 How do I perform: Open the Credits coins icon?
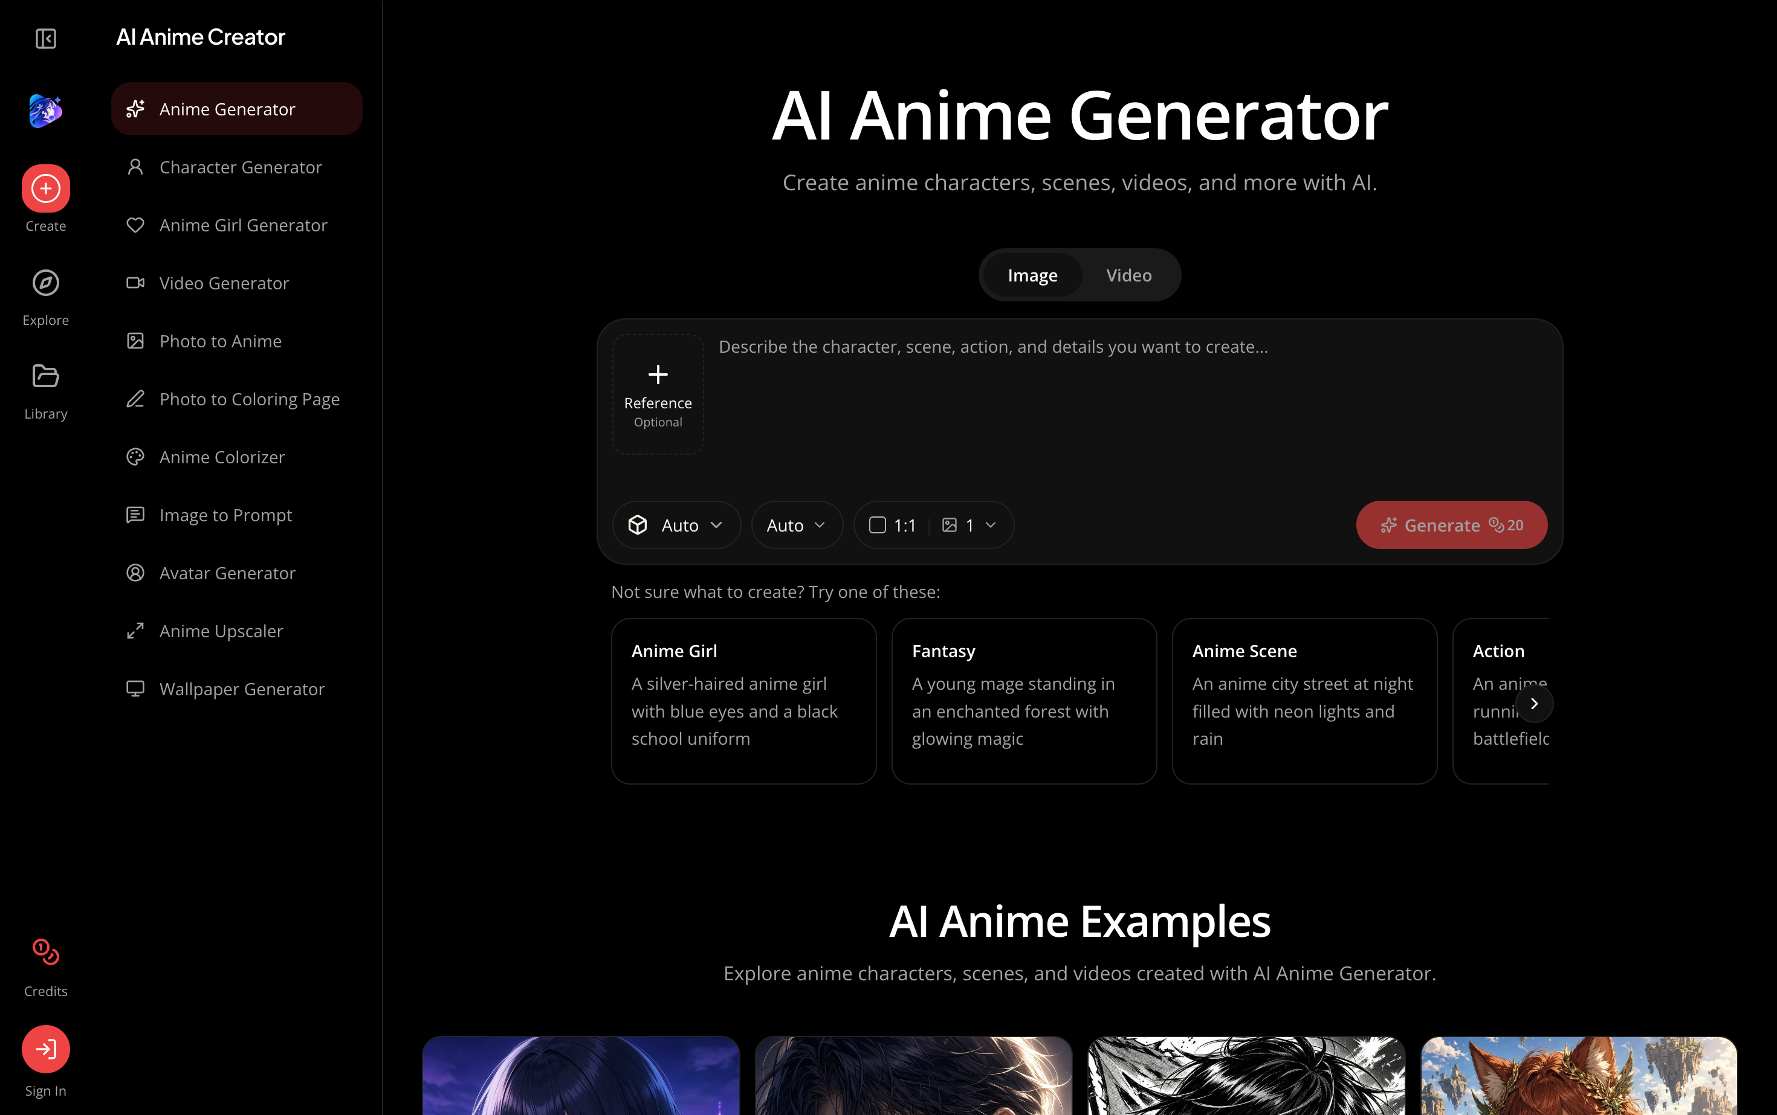[x=46, y=952]
